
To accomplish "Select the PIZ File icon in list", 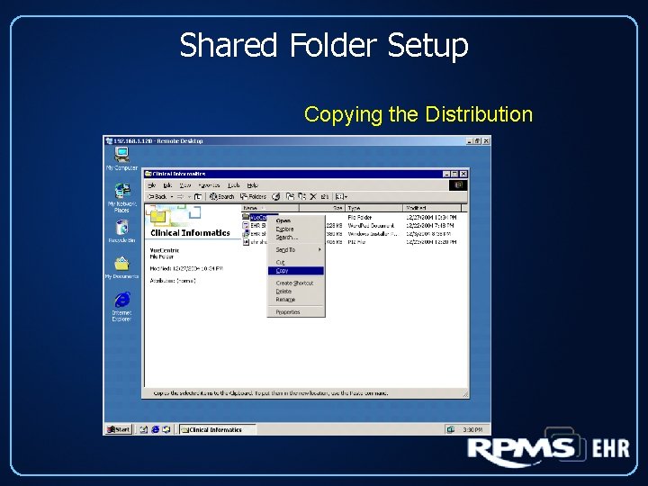I will click(x=246, y=242).
